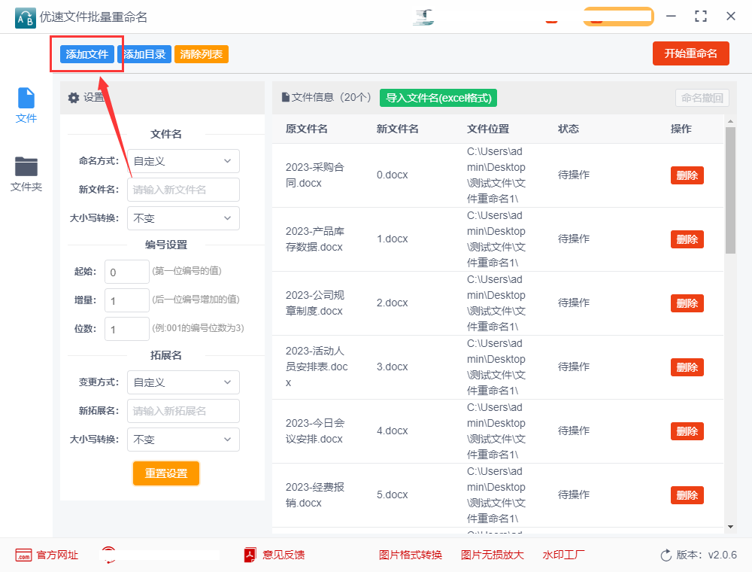Click the version refresh icon
The image size is (752, 572).
click(666, 555)
